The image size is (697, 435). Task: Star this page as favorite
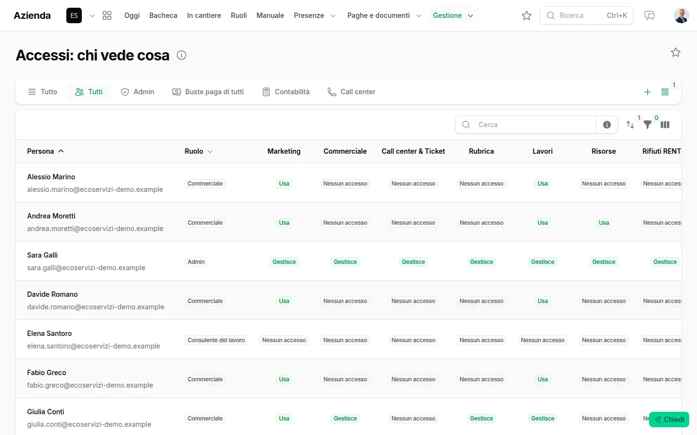676,52
